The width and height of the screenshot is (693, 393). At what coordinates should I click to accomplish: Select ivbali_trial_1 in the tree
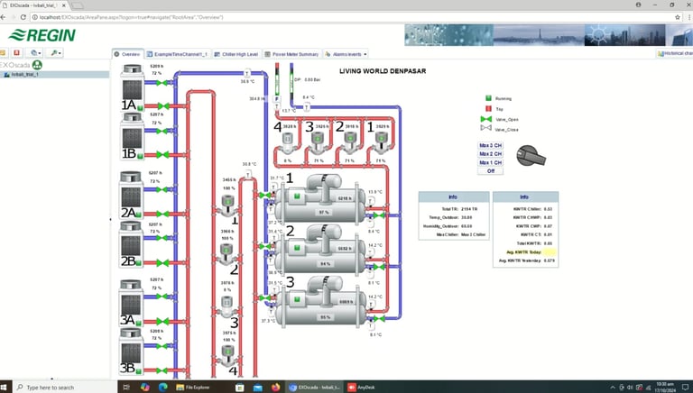(x=24, y=75)
